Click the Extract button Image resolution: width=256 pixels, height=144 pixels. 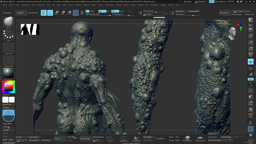[60, 139]
